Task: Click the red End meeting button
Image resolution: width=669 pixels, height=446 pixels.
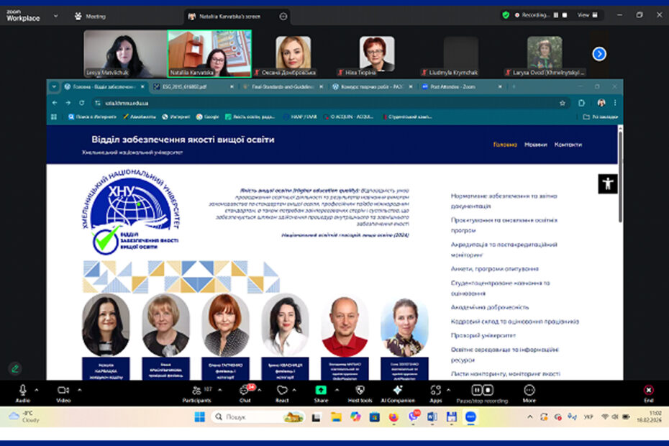Action: 648,390
